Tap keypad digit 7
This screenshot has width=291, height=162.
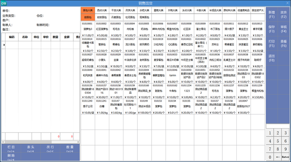click(x=270, y=149)
